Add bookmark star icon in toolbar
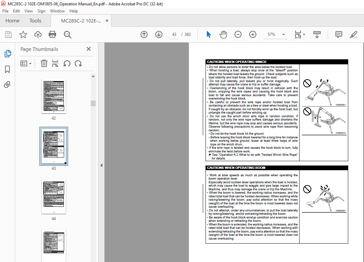The height and width of the screenshot is (262, 364). (23, 35)
